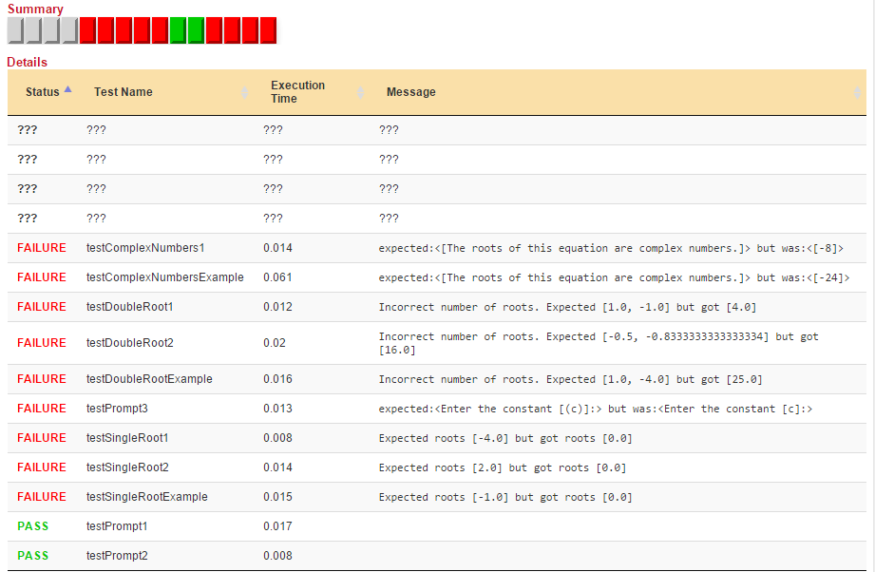Click message 'Expected [1.0, -4.0] but got [25.0]'

click(x=570, y=379)
